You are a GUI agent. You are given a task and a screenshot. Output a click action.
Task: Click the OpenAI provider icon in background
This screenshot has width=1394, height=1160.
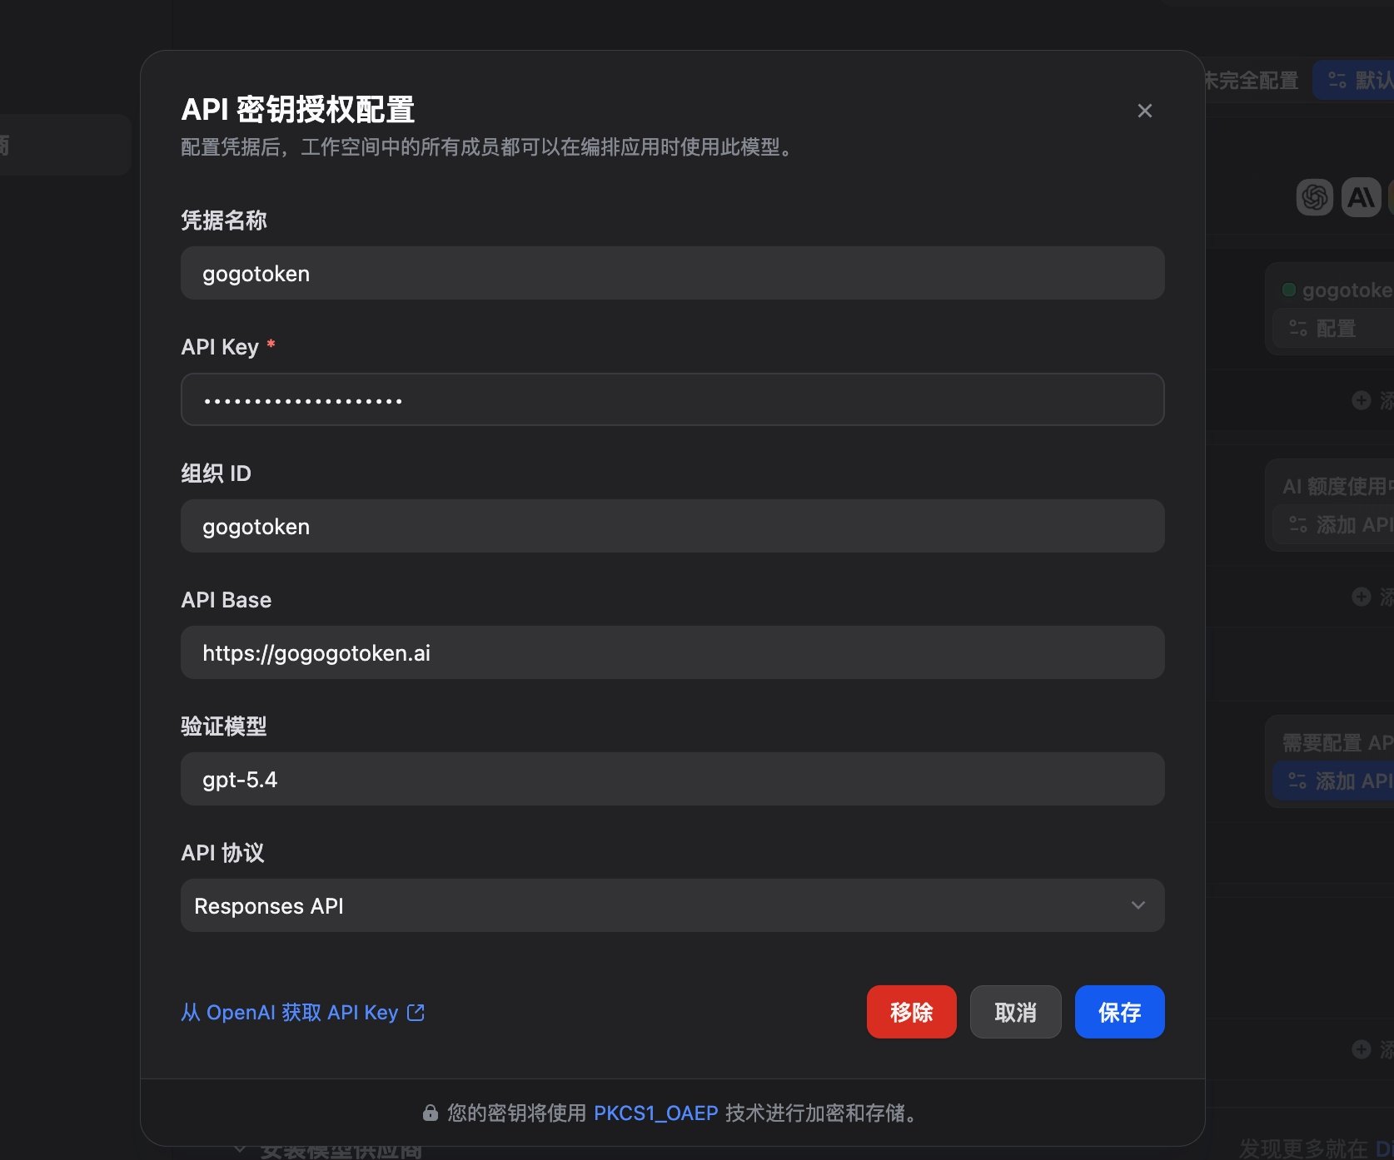(x=1314, y=197)
